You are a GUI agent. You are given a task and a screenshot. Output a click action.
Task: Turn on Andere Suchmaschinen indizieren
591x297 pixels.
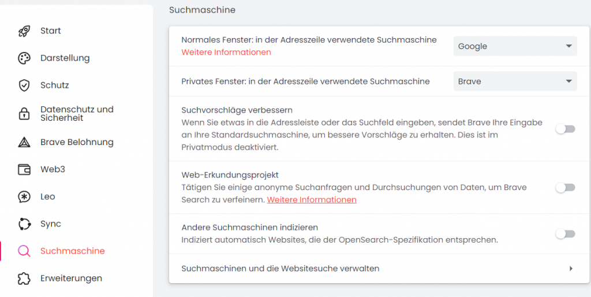click(565, 234)
